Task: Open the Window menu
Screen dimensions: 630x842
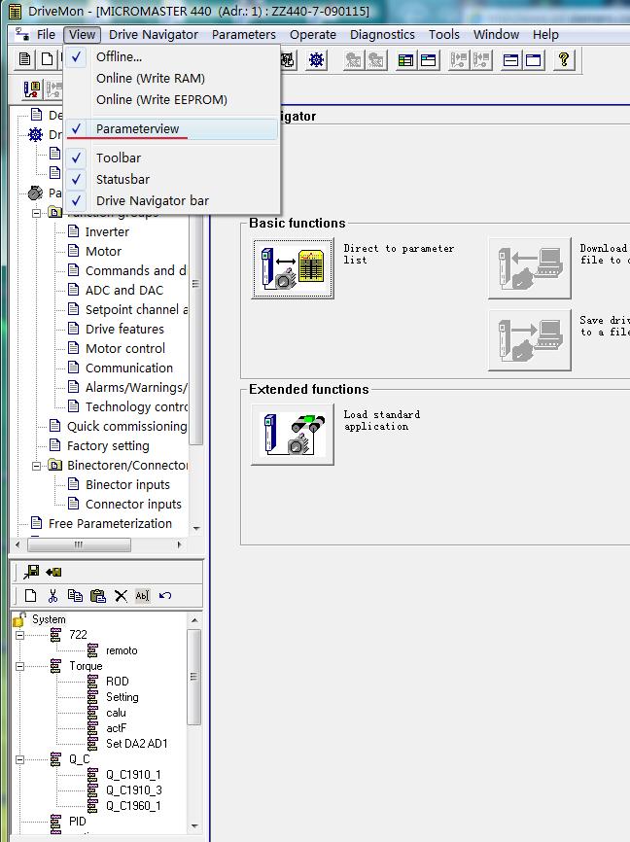Action: [x=496, y=34]
